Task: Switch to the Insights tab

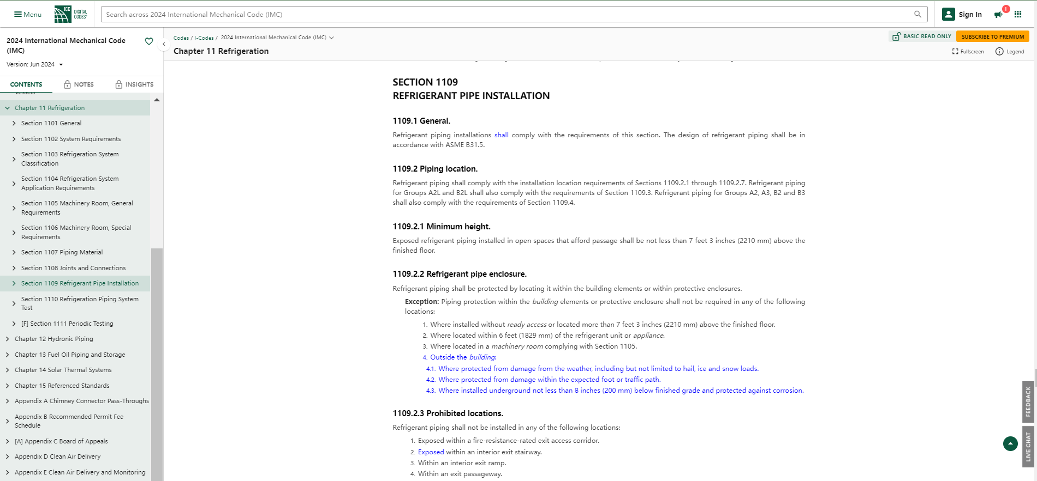Action: click(x=134, y=84)
